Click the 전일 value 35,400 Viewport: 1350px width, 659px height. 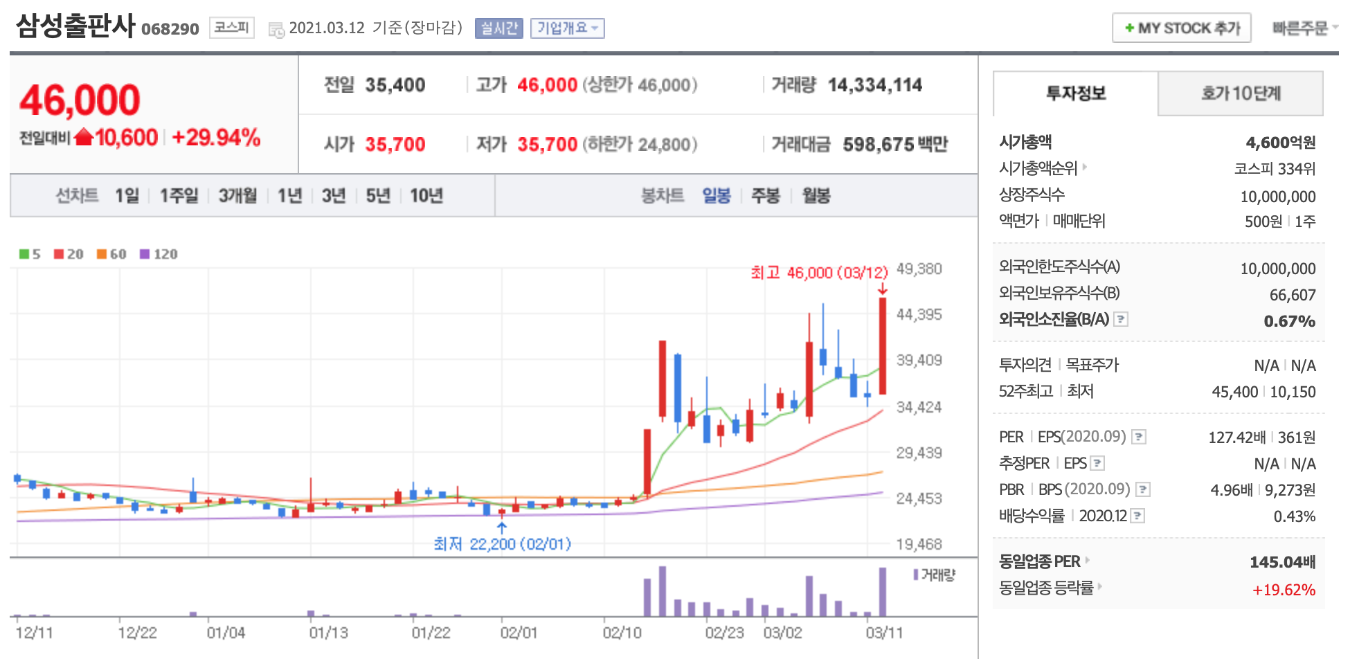395,85
